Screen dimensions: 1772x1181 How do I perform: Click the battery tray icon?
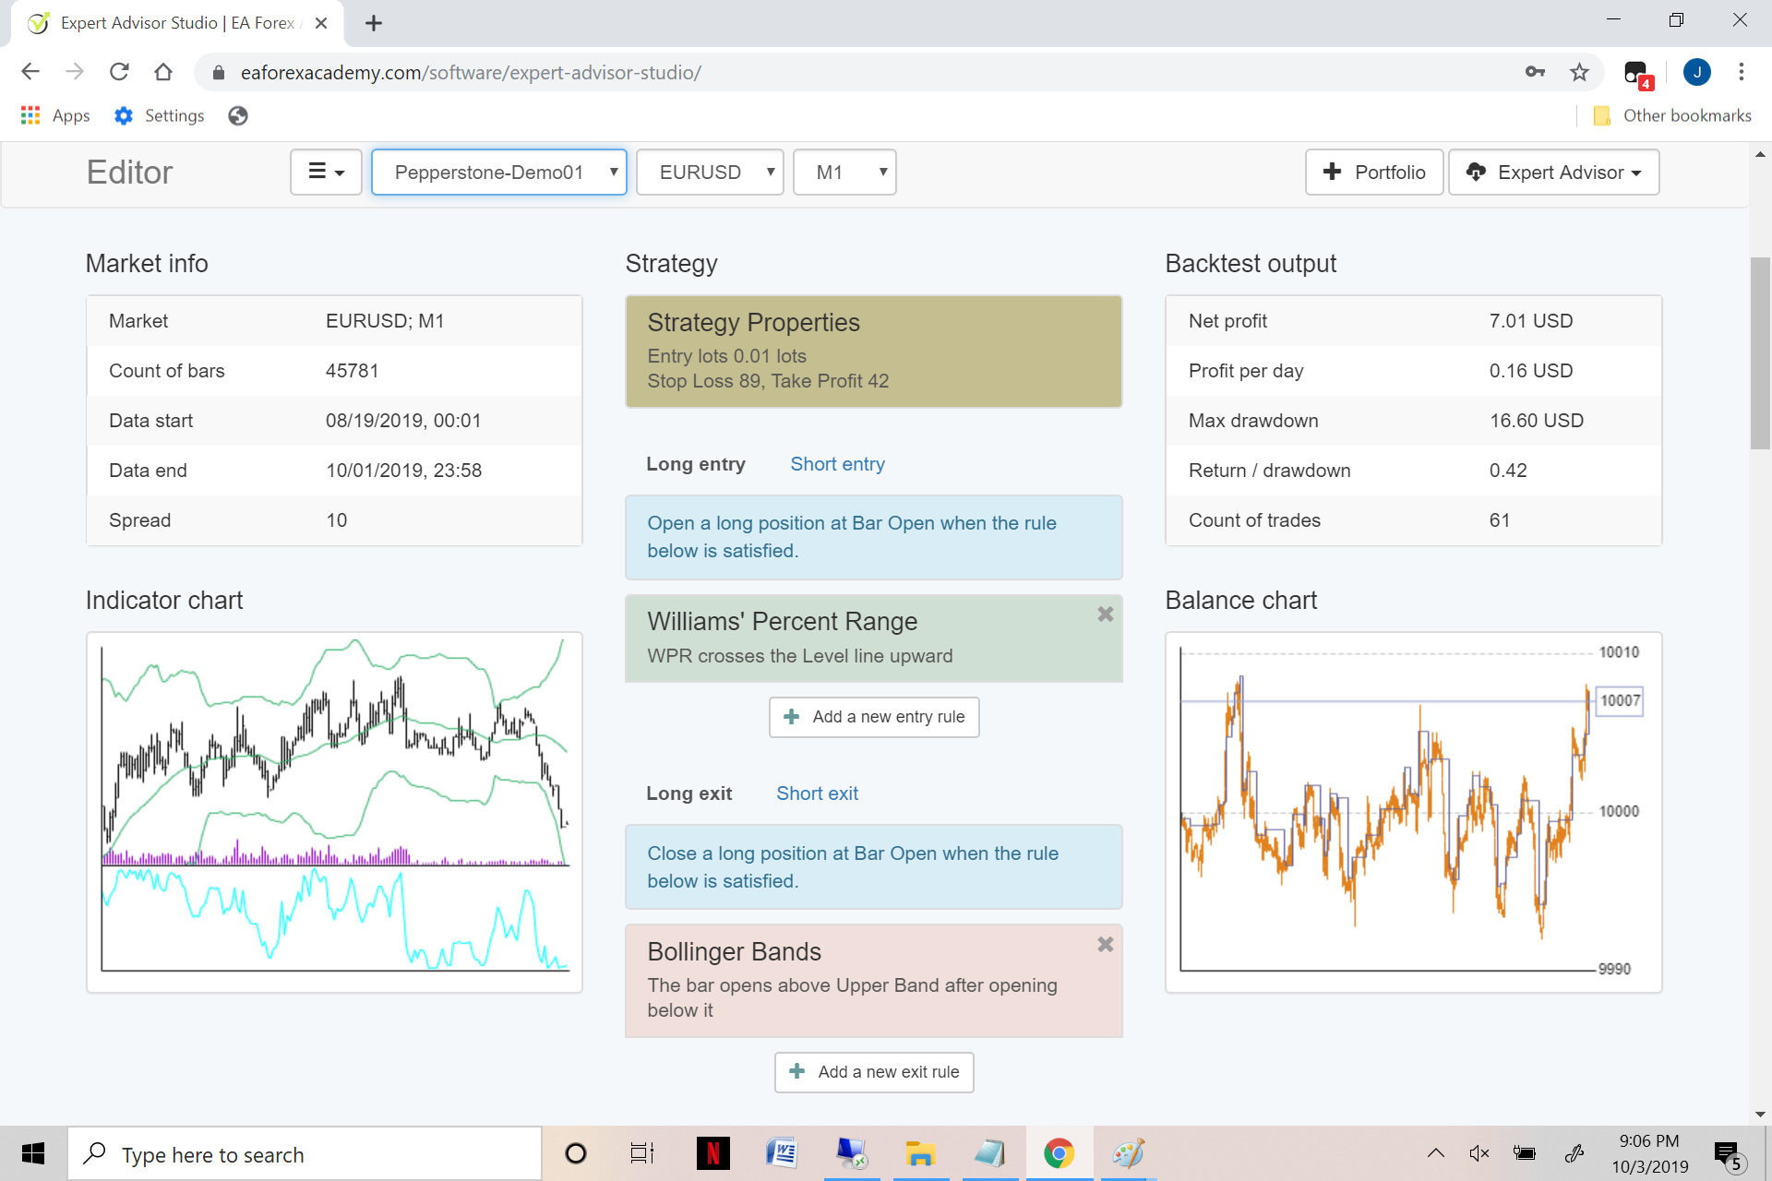coord(1525,1153)
